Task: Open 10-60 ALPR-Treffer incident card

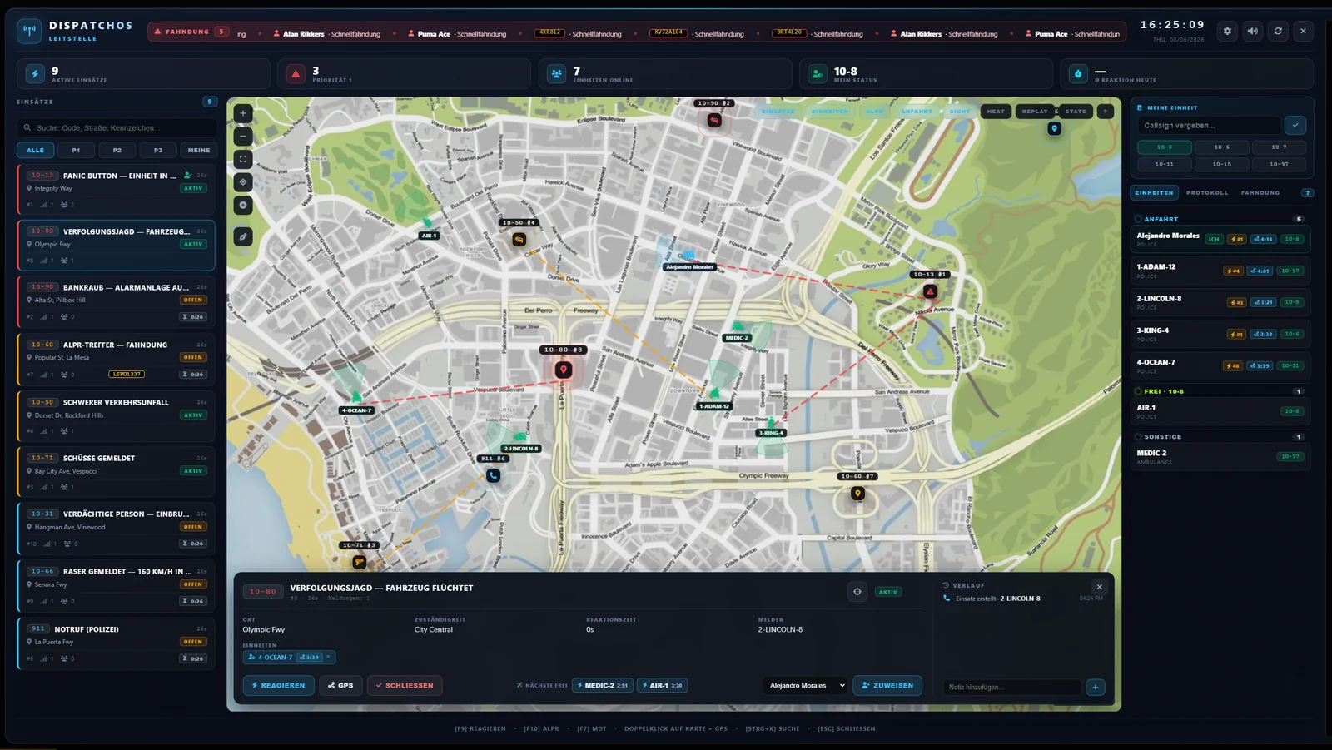Action: coord(116,358)
